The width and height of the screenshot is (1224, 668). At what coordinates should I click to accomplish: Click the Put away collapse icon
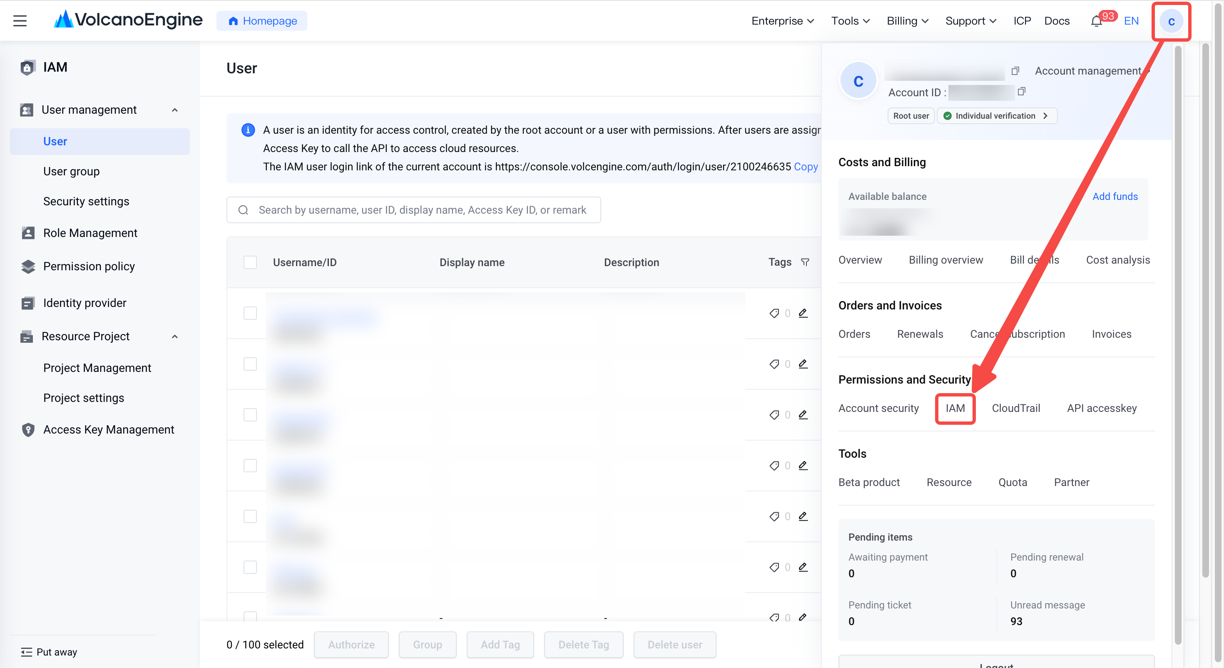point(27,652)
